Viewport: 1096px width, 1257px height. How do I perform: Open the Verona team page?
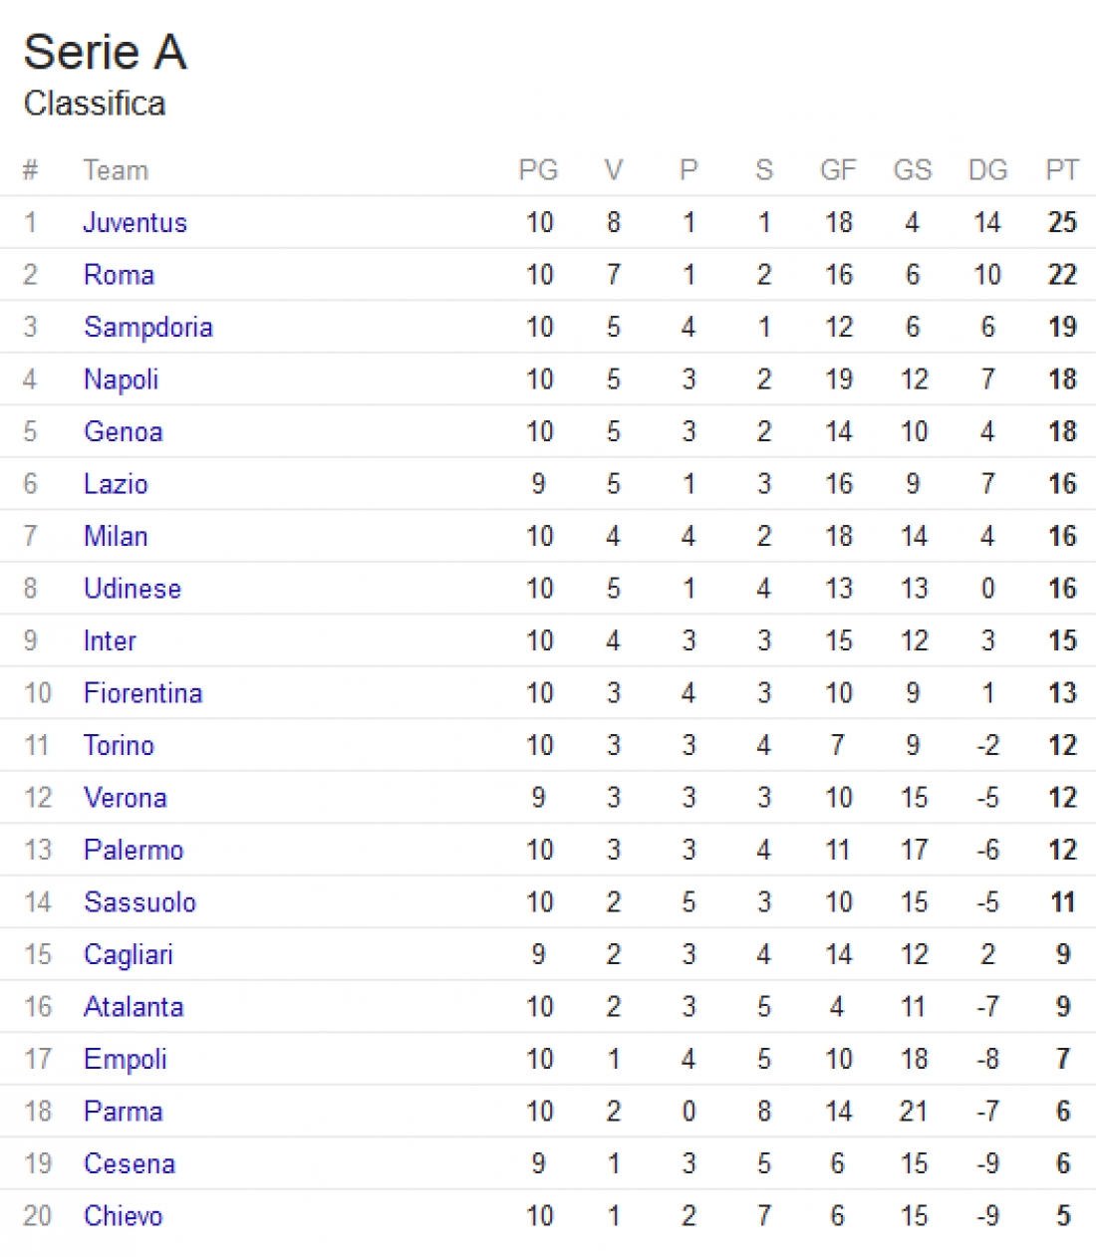[x=125, y=798]
